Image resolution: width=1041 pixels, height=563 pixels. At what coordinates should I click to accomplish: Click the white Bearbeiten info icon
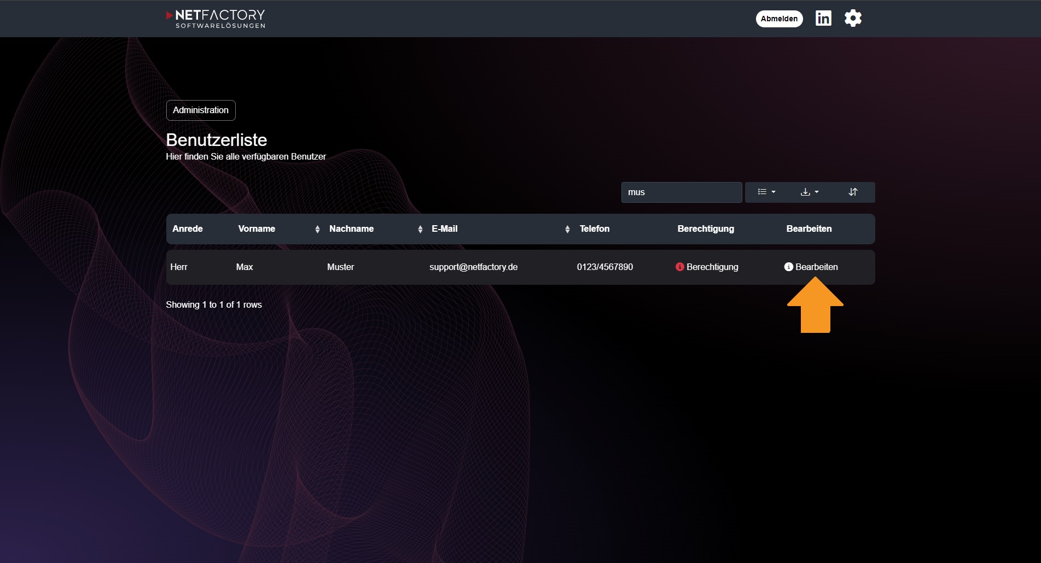point(789,267)
